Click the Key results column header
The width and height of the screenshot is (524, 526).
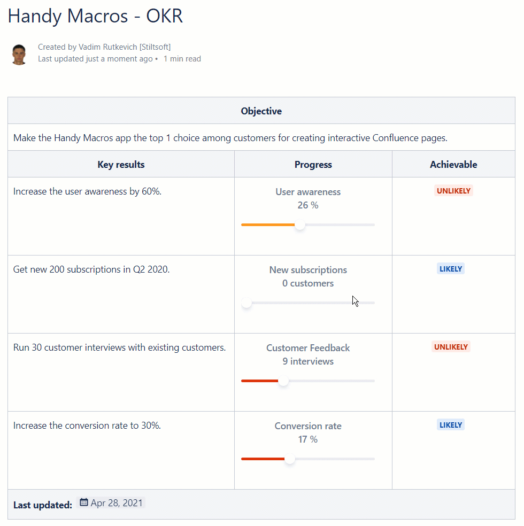(x=121, y=165)
